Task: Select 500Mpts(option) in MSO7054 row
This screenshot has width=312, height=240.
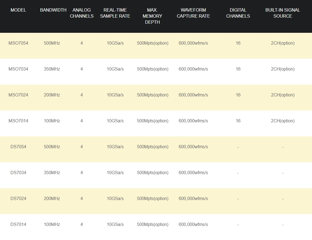Action: click(x=153, y=43)
